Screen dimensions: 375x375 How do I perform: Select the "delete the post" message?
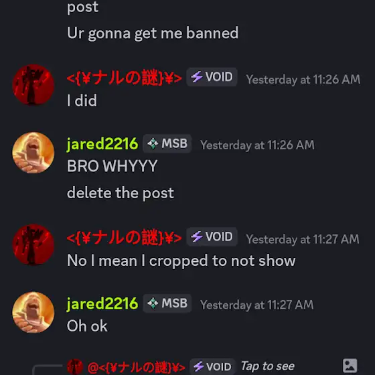pos(121,193)
